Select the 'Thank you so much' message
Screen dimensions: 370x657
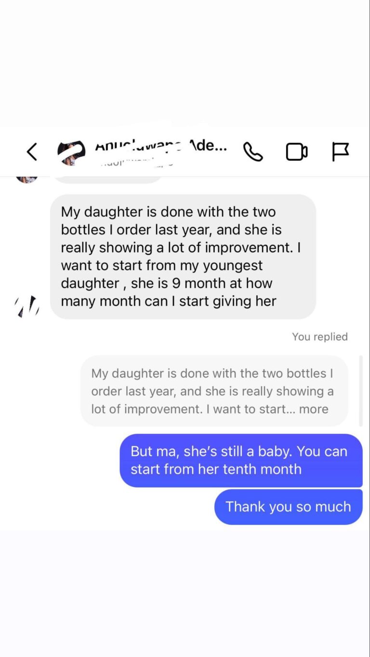pyautogui.click(x=288, y=507)
